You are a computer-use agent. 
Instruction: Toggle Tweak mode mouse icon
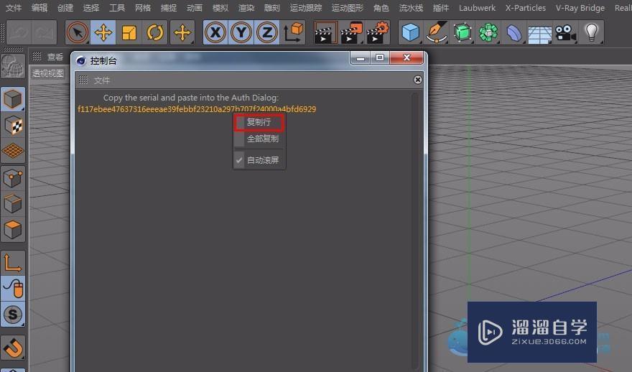12,288
